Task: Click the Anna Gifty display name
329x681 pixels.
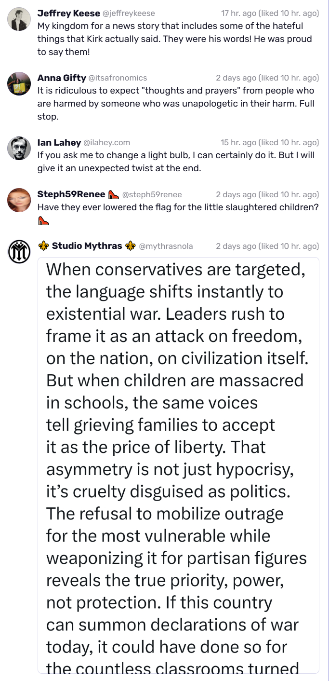Action: [62, 78]
